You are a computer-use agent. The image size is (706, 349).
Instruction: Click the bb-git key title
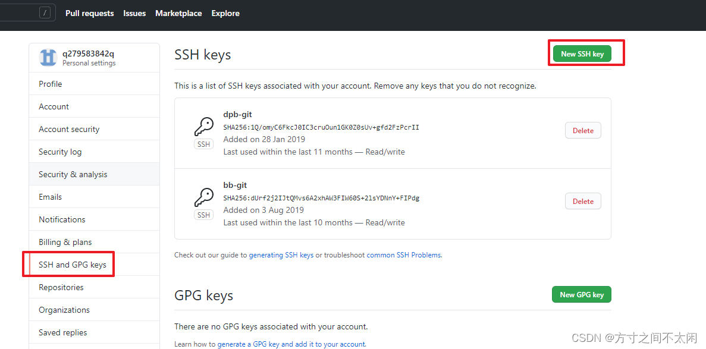point(235,185)
